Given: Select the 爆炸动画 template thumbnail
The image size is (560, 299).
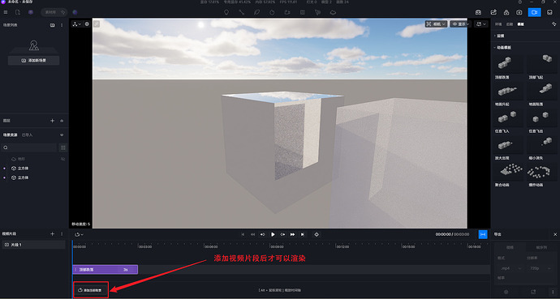Looking at the screenshot, I should (x=542, y=172).
